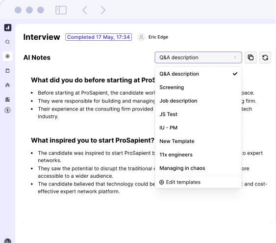
Task: Toggle the sidebar panel icon in title bar
Action: (x=61, y=10)
